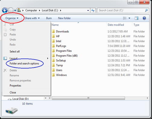The height and width of the screenshot is (119, 152).
Task: Select Folder and search options
Action: (x=24, y=63)
